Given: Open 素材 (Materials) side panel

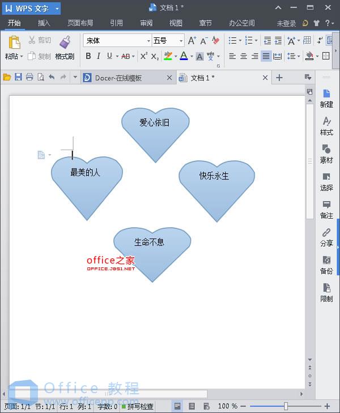Looking at the screenshot, I should (x=326, y=154).
